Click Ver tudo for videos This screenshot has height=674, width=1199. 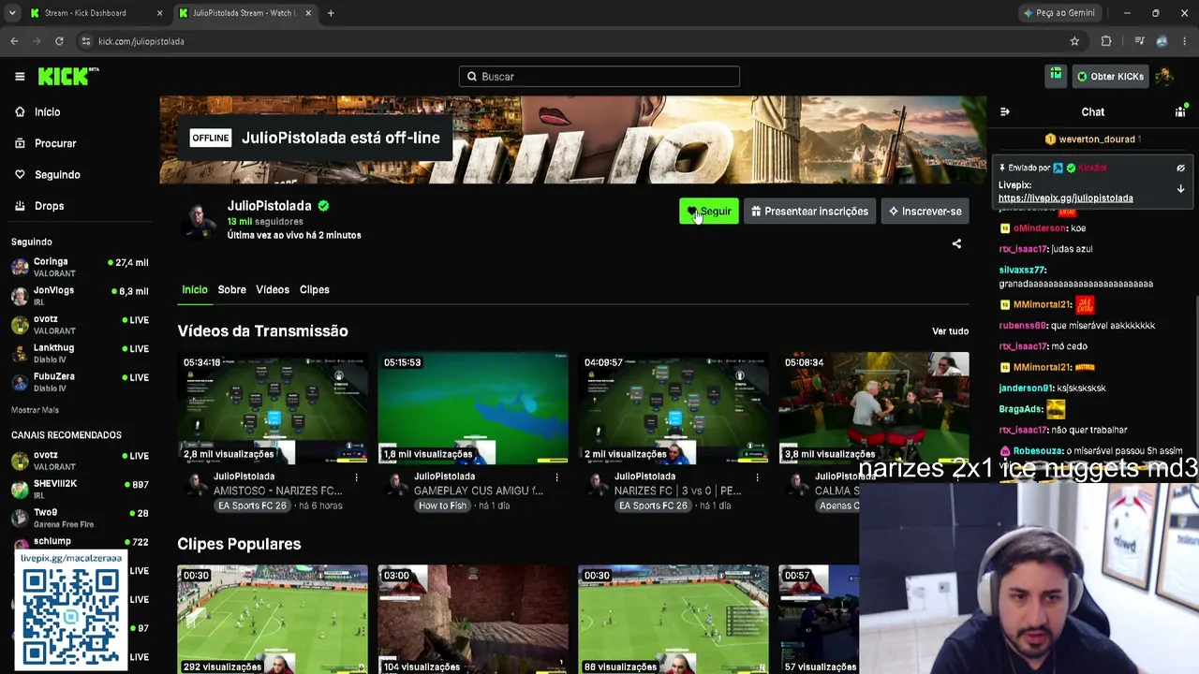click(x=950, y=331)
